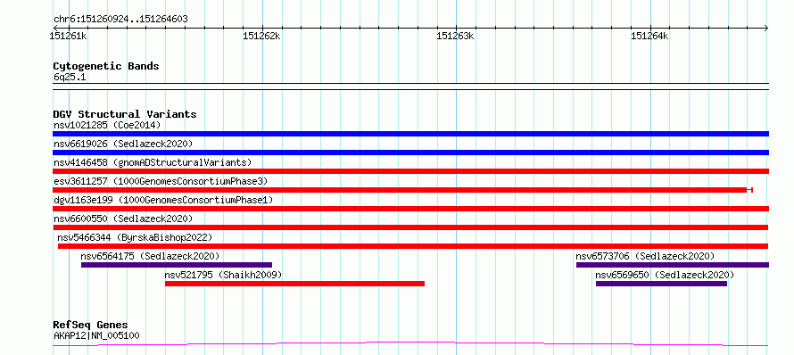Open the nsv6600550 (Sedlazeck2020) red bar
This screenshot has width=794, height=355.
click(x=410, y=227)
